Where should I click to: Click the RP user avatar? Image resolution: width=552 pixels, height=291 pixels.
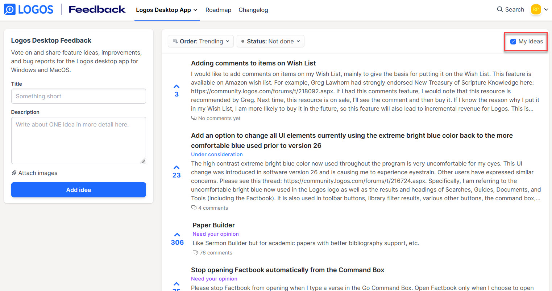pyautogui.click(x=536, y=9)
